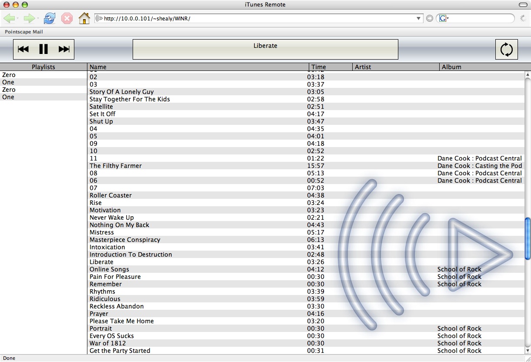
Task: Open the home page icon
Action: [x=84, y=18]
